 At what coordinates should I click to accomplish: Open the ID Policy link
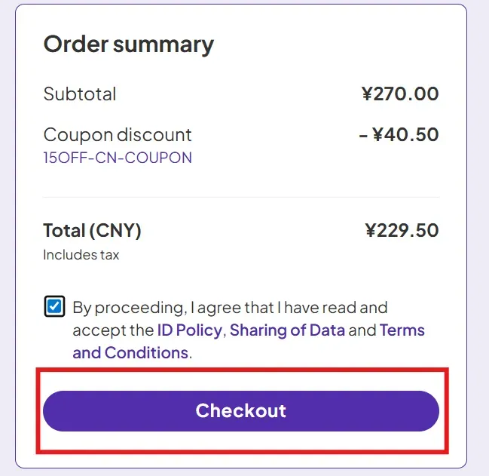click(x=189, y=330)
